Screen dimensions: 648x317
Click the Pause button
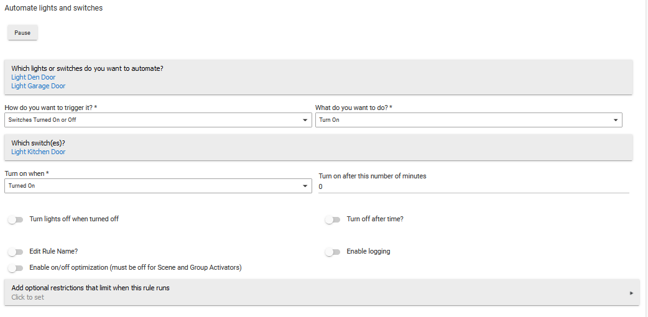[x=22, y=33]
